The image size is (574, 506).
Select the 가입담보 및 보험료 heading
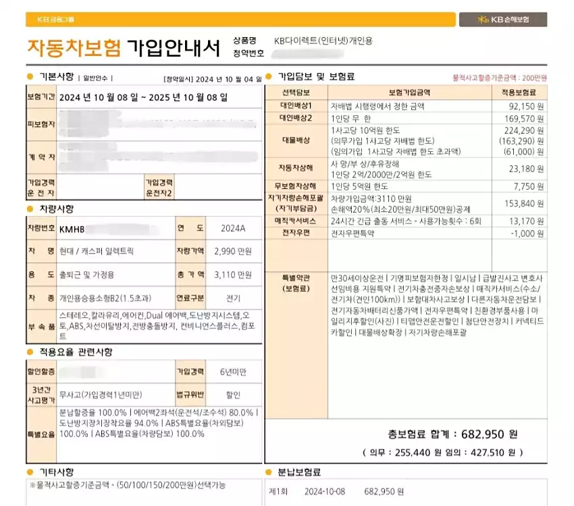[x=316, y=77]
